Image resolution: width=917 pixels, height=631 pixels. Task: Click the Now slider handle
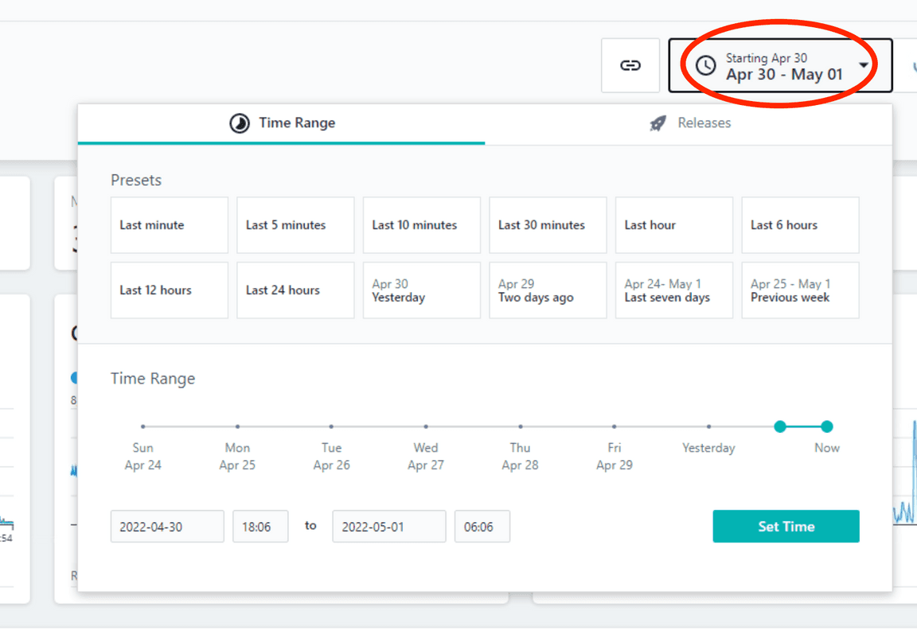pos(827,427)
